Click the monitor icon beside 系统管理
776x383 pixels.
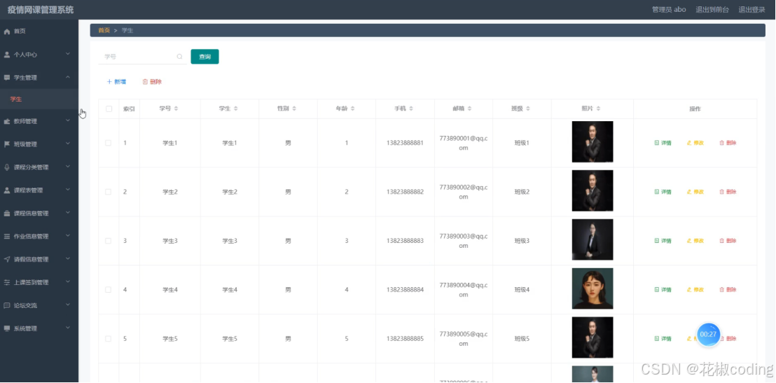click(x=7, y=328)
